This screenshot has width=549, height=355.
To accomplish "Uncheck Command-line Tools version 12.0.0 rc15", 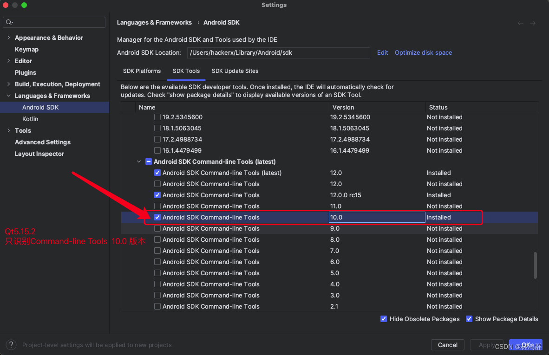I will coord(157,195).
